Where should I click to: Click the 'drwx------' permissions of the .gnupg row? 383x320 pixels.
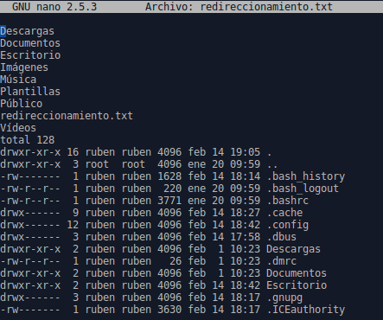point(30,298)
